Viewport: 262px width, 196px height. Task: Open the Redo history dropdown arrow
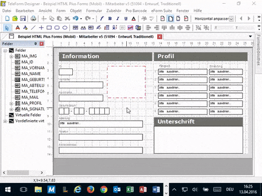point(93,19)
